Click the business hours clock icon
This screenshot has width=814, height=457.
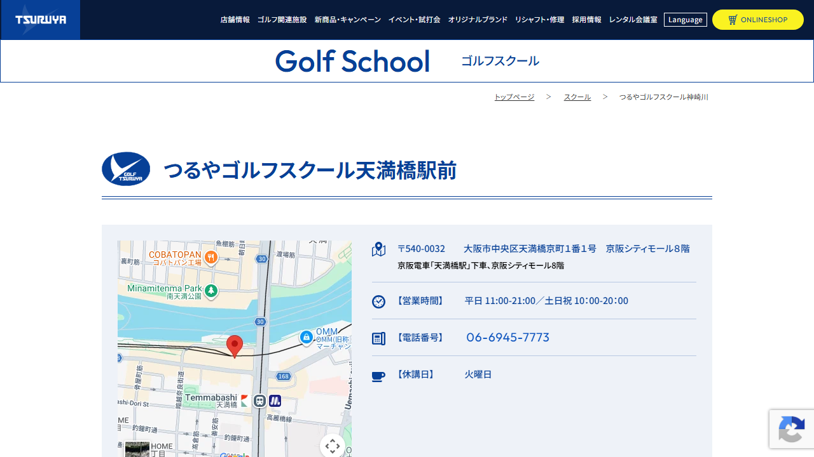pos(379,301)
